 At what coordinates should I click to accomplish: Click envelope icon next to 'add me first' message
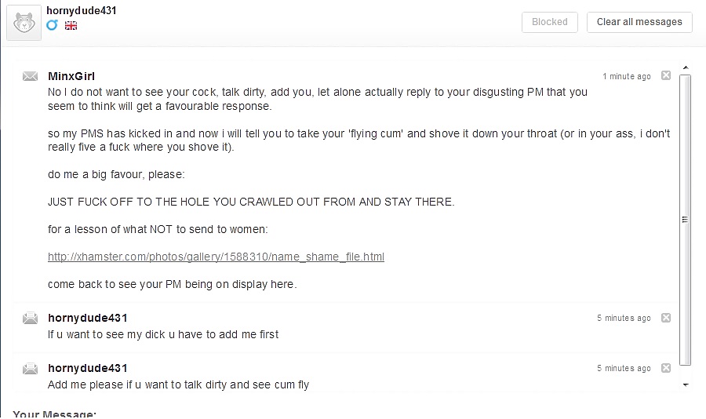(x=30, y=318)
